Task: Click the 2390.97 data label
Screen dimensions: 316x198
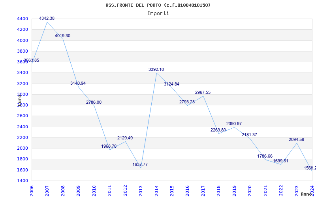Action: tap(234, 124)
